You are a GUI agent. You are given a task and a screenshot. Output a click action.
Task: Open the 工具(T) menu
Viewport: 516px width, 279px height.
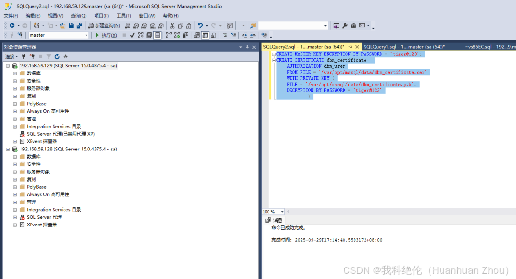[124, 16]
